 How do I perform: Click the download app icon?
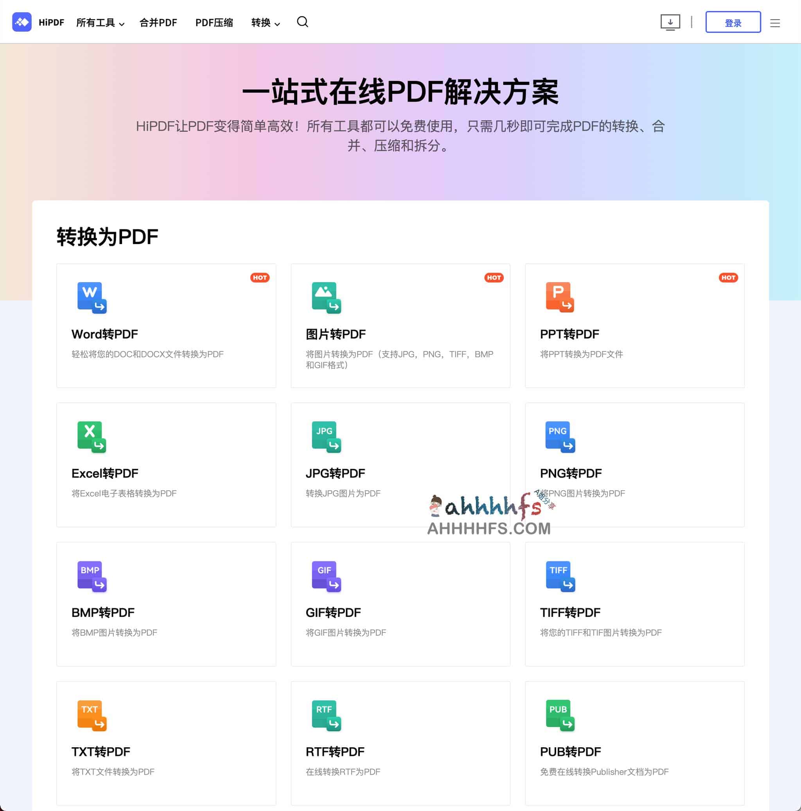(x=670, y=22)
